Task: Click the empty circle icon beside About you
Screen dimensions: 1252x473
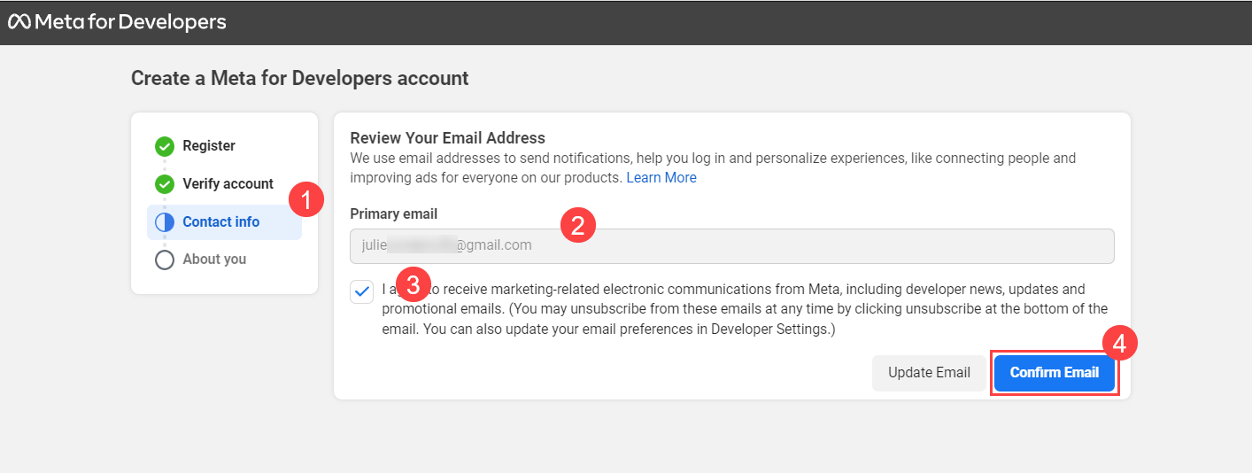Action: click(x=165, y=260)
